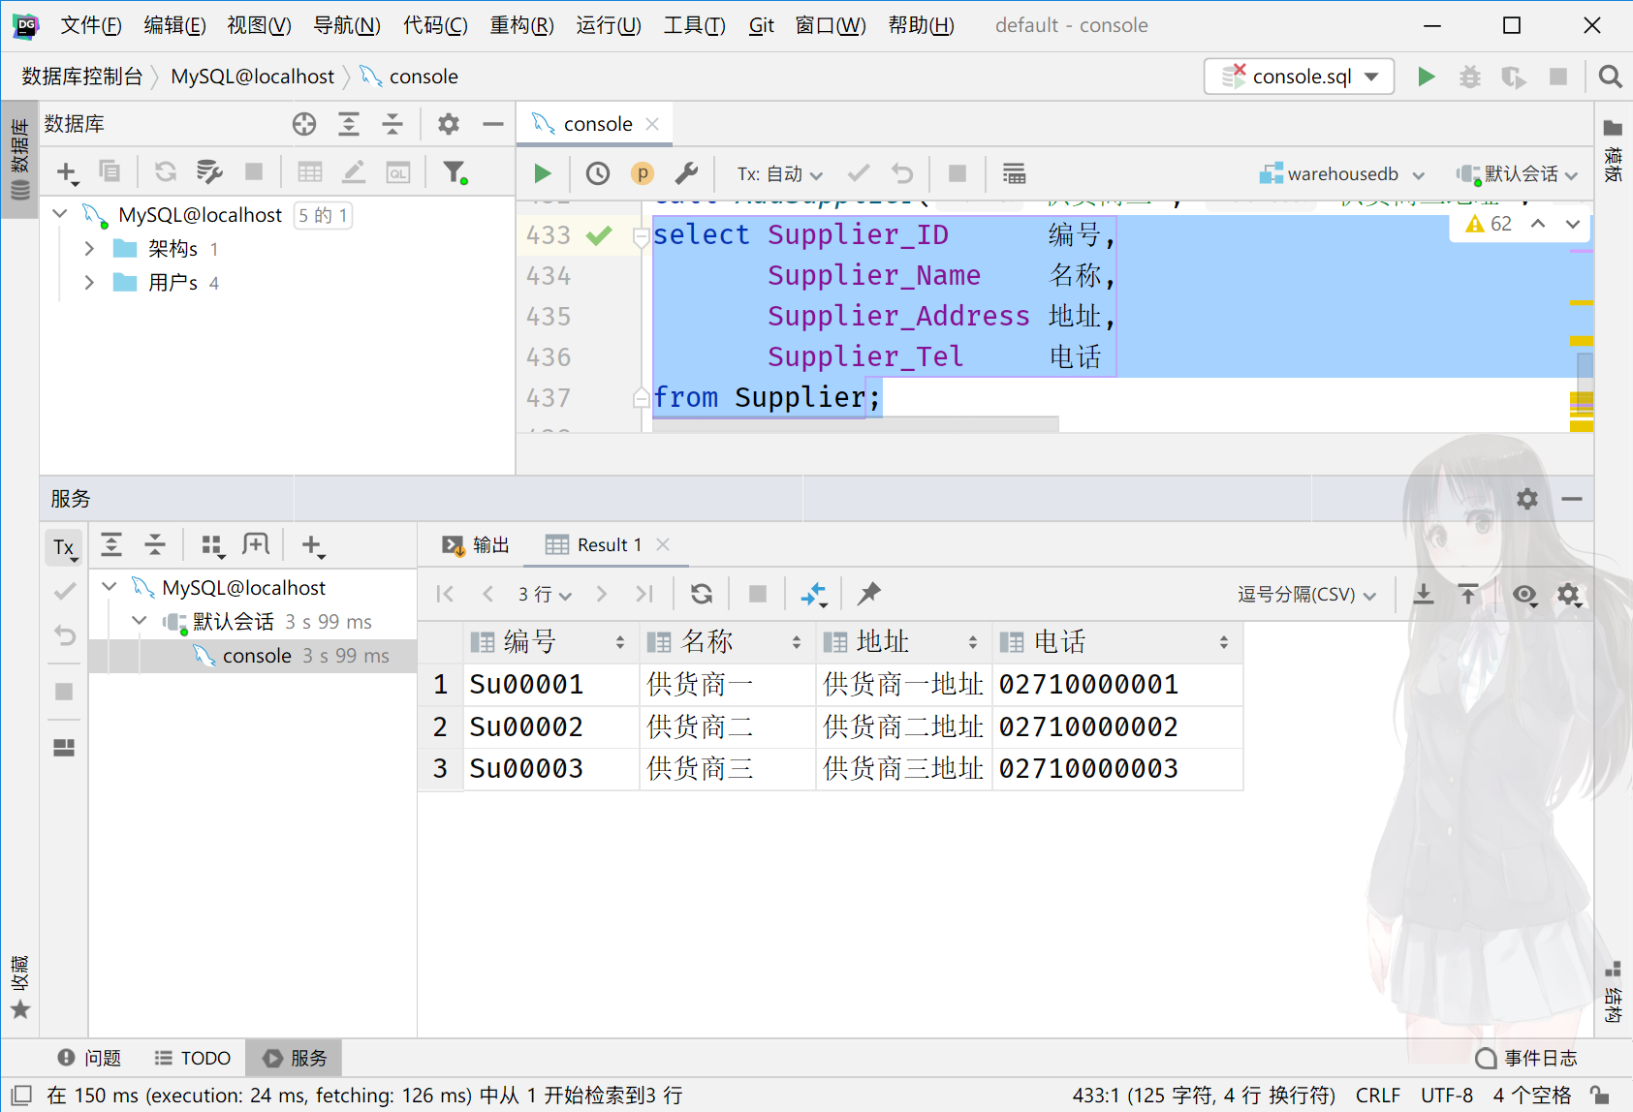The image size is (1633, 1112).
Task: Locate current element crosshair icon in database panel
Action: pos(304,124)
